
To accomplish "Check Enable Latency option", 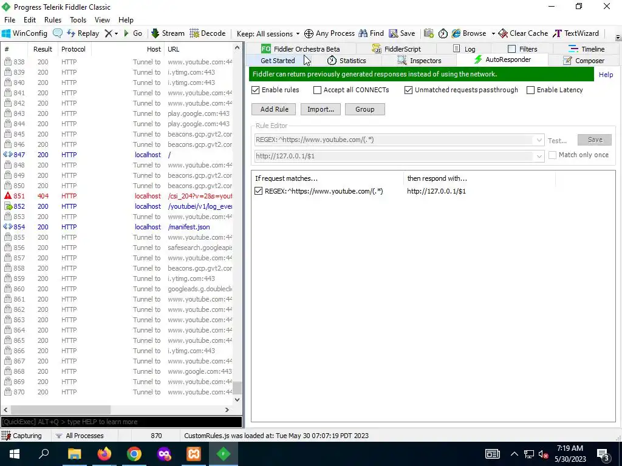I will tap(530, 90).
